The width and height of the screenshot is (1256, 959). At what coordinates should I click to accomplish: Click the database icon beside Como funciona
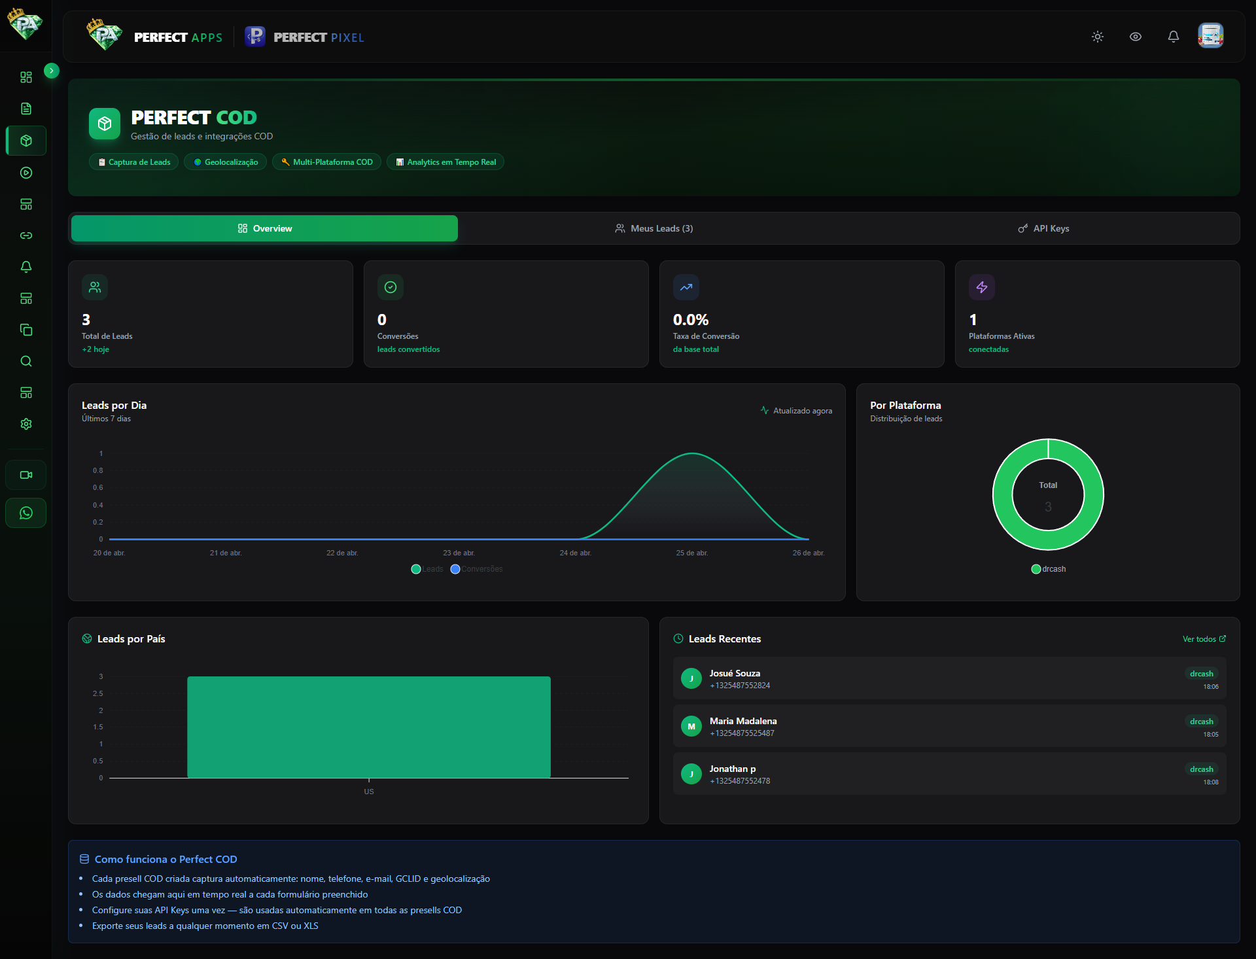click(84, 859)
